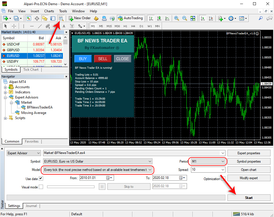Open the Model Every tick dropdown
274x217 pixels.
[97, 170]
